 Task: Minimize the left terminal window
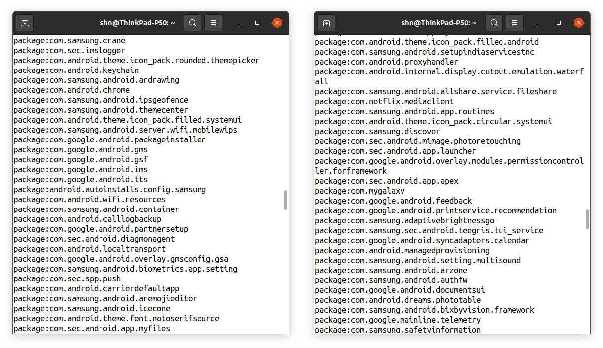pos(238,23)
